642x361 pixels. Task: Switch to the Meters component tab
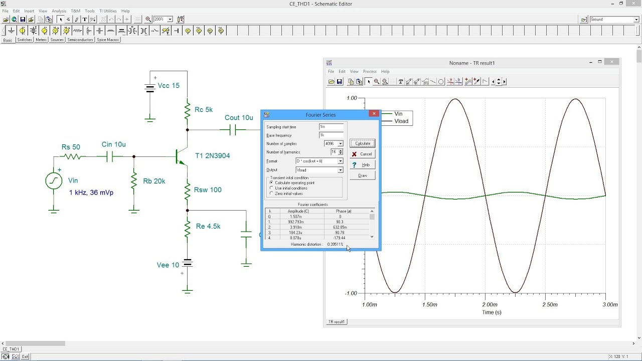(x=41, y=40)
